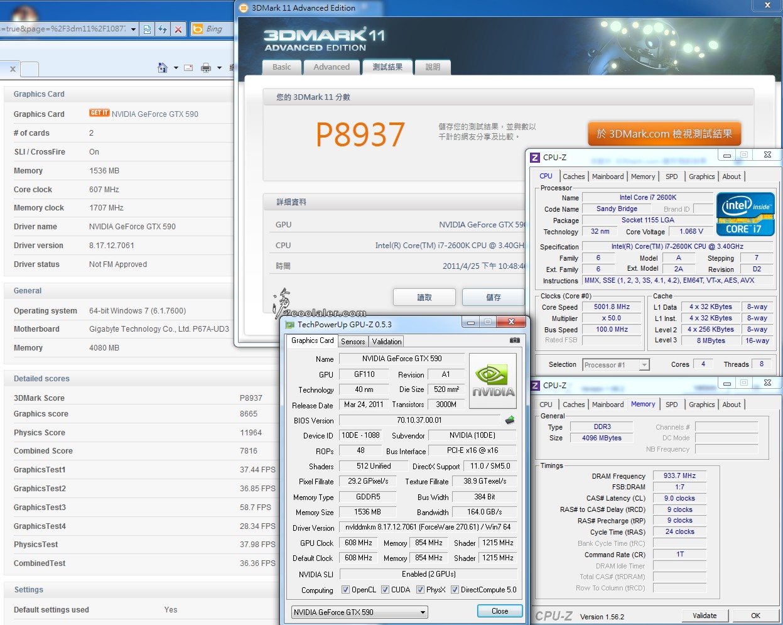Viewport: 783px width, 625px height.
Task: Click the Motherboard value Gigabyte P67A-UD3
Action: (159, 329)
